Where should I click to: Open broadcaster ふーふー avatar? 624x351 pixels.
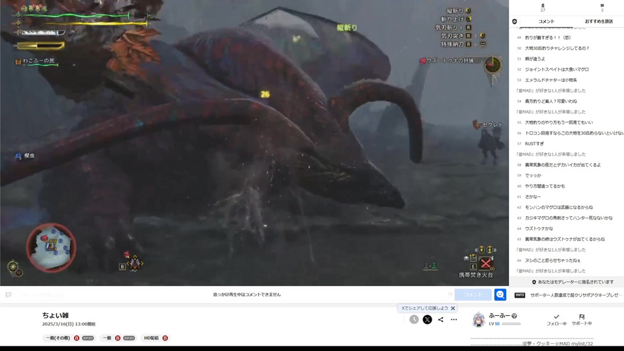(x=479, y=320)
